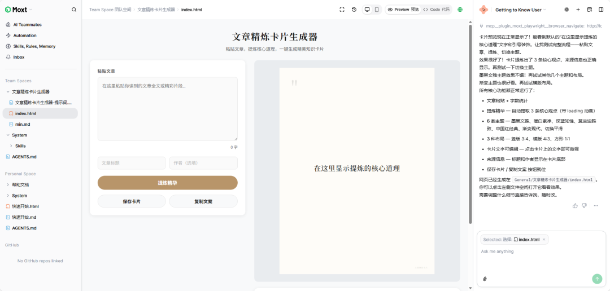Click the 粘贴文章 text area

[168, 109]
